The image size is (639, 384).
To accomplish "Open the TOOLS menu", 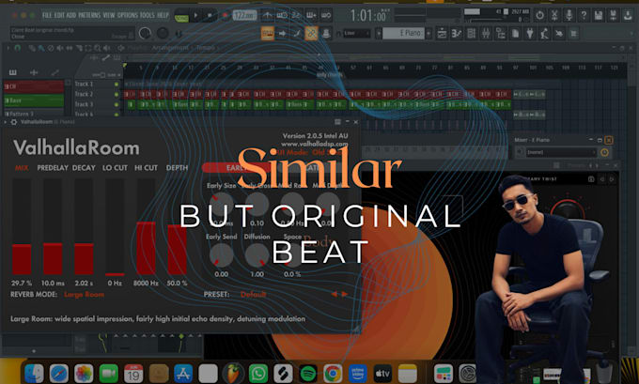I will point(148,15).
